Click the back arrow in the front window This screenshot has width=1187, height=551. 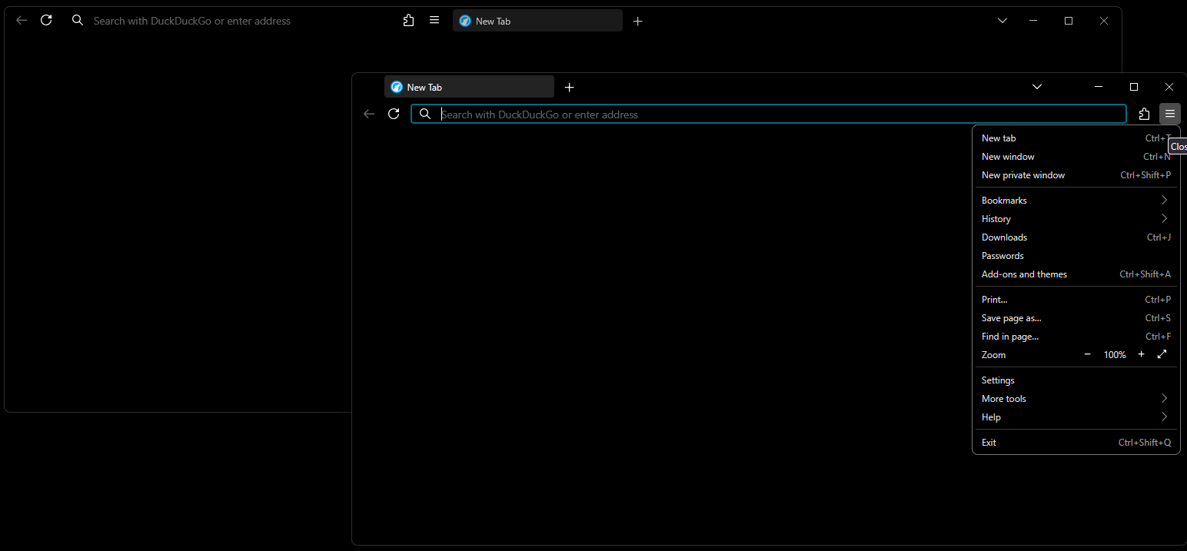pos(369,114)
